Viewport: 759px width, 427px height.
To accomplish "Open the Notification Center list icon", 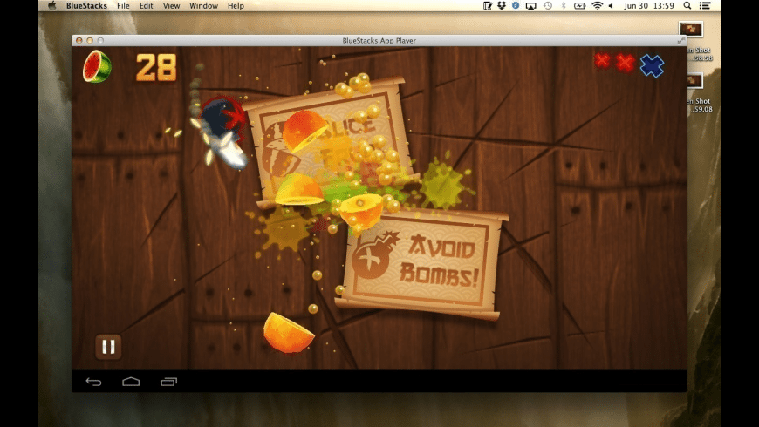I will coord(705,6).
